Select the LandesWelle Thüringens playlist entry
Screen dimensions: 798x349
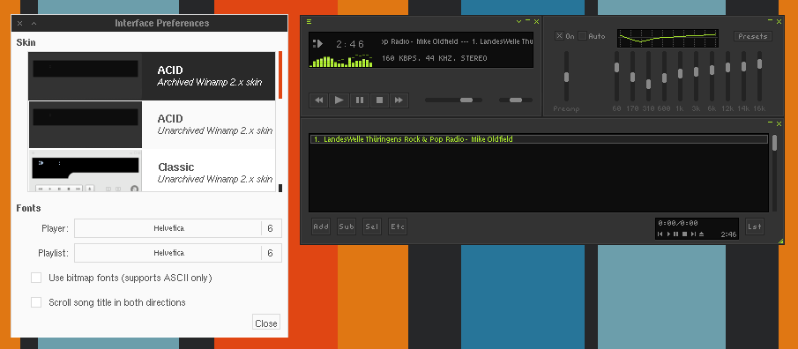[x=539, y=139]
